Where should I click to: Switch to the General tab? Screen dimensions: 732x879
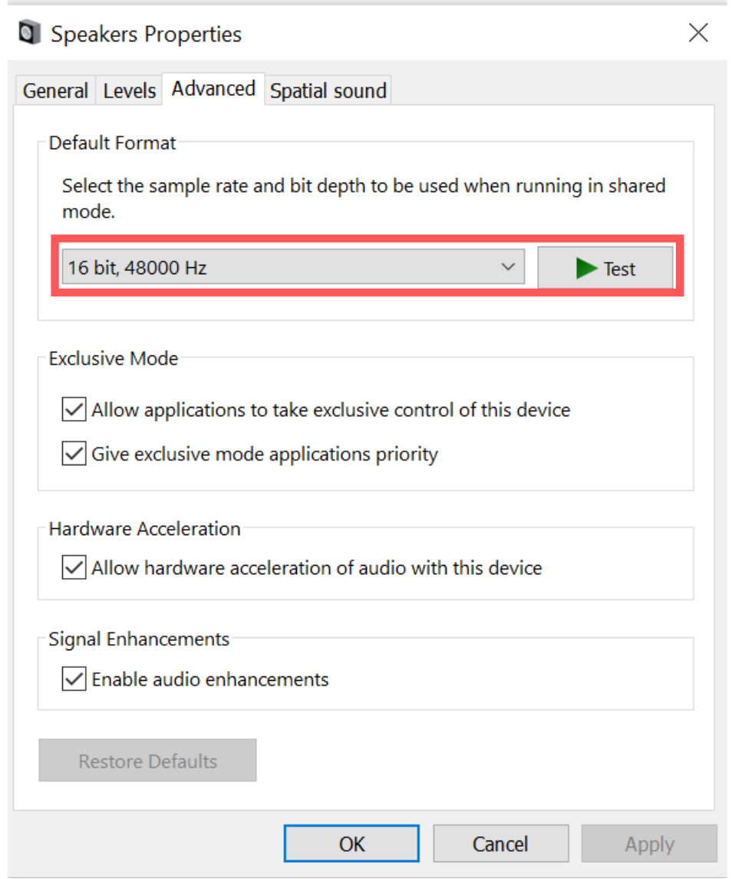coord(55,91)
